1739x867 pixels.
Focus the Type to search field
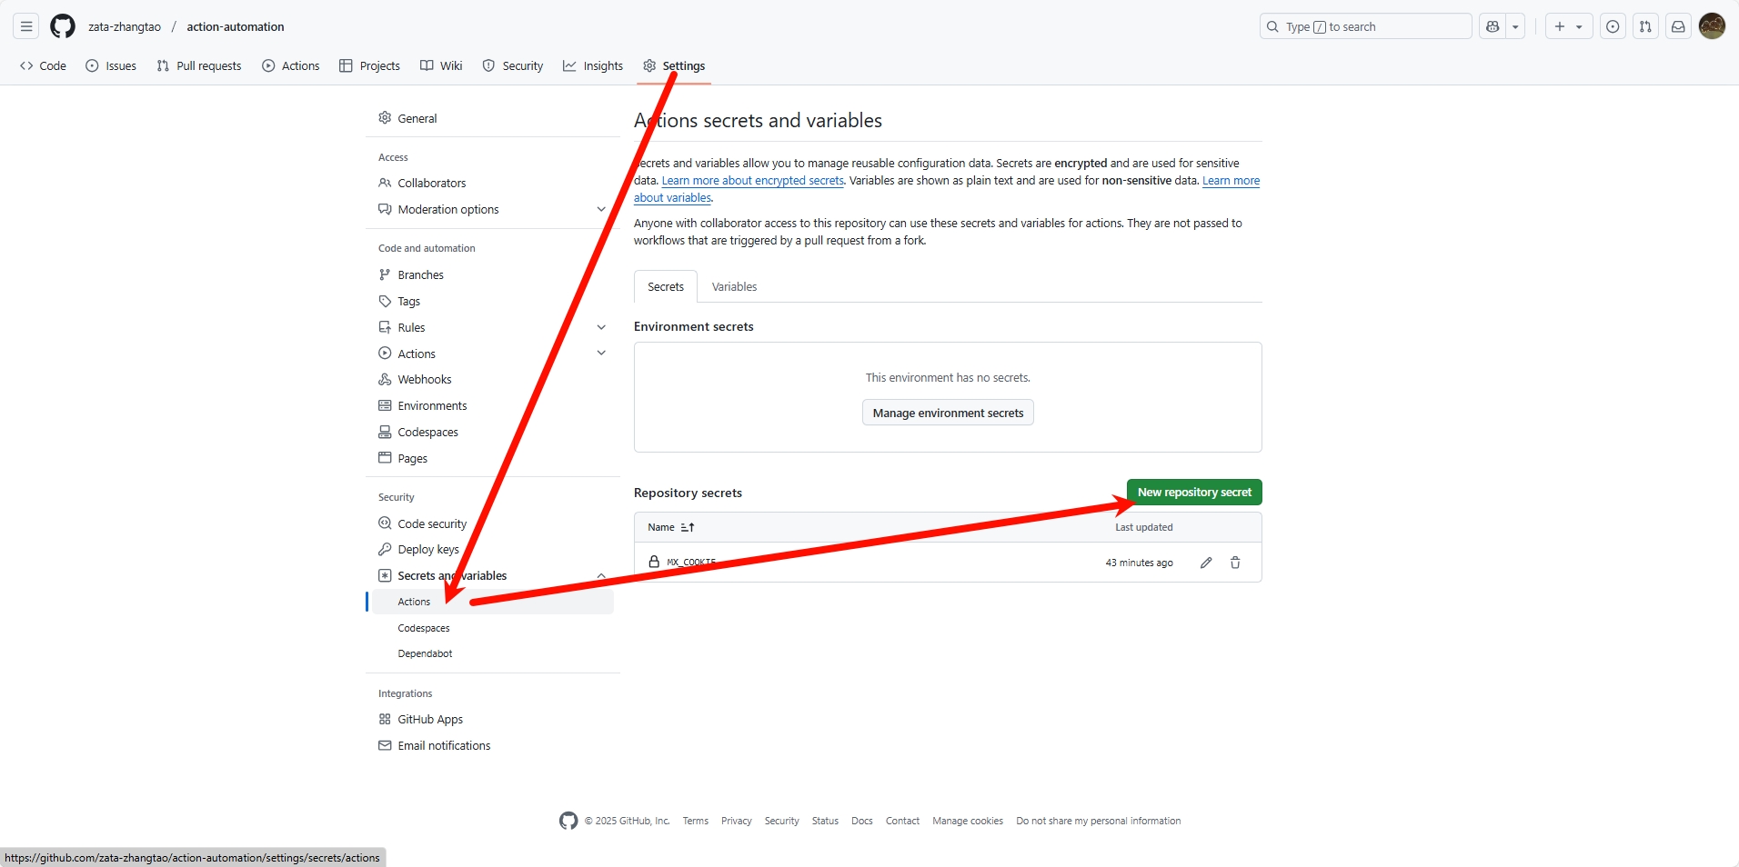click(1365, 26)
